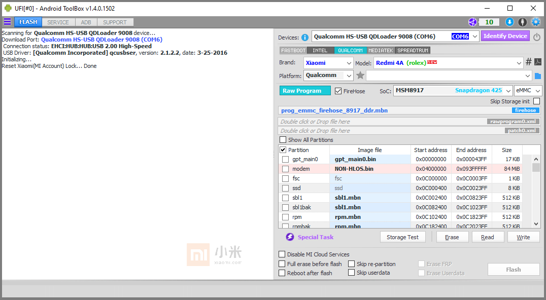Click the Qualcomm HS-USB QDLoader 9008 (COM6) log link

point(101,40)
